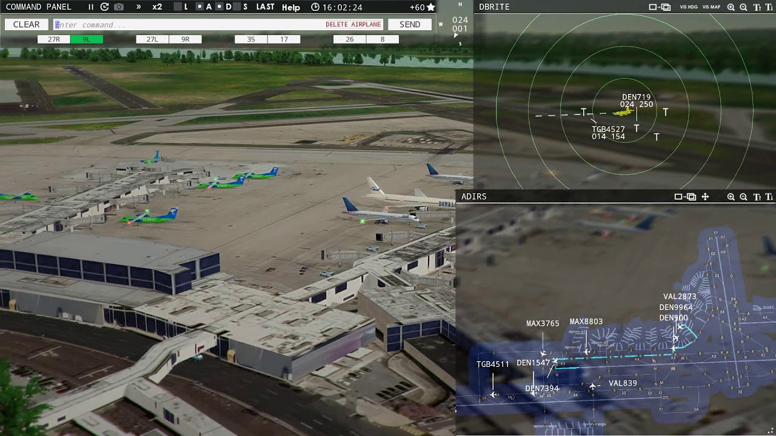Detach the DBRITE panel window
The height and width of the screenshot is (436, 776).
coord(660,7)
